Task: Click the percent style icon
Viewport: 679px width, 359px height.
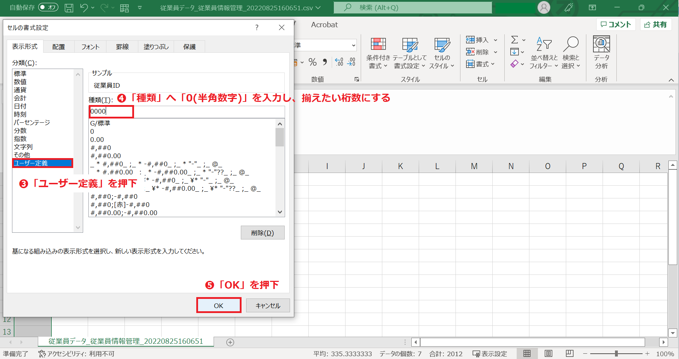Action: [x=312, y=62]
